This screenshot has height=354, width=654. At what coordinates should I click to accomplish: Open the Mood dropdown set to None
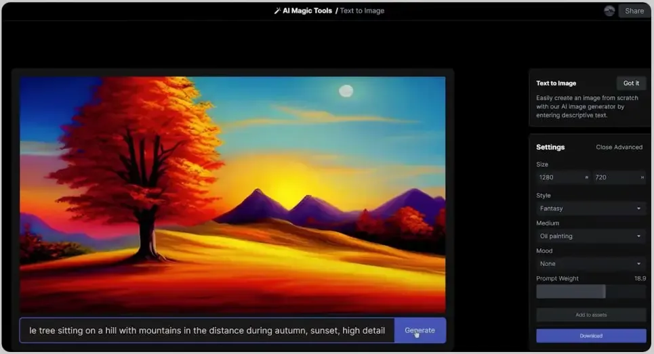[x=591, y=263]
